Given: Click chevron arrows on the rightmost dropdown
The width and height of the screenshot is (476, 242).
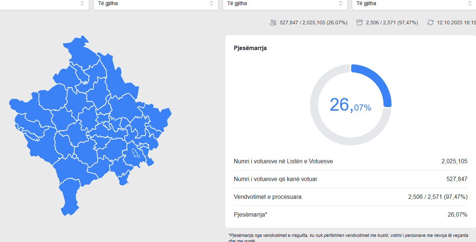Looking at the screenshot, I should click(470, 3).
